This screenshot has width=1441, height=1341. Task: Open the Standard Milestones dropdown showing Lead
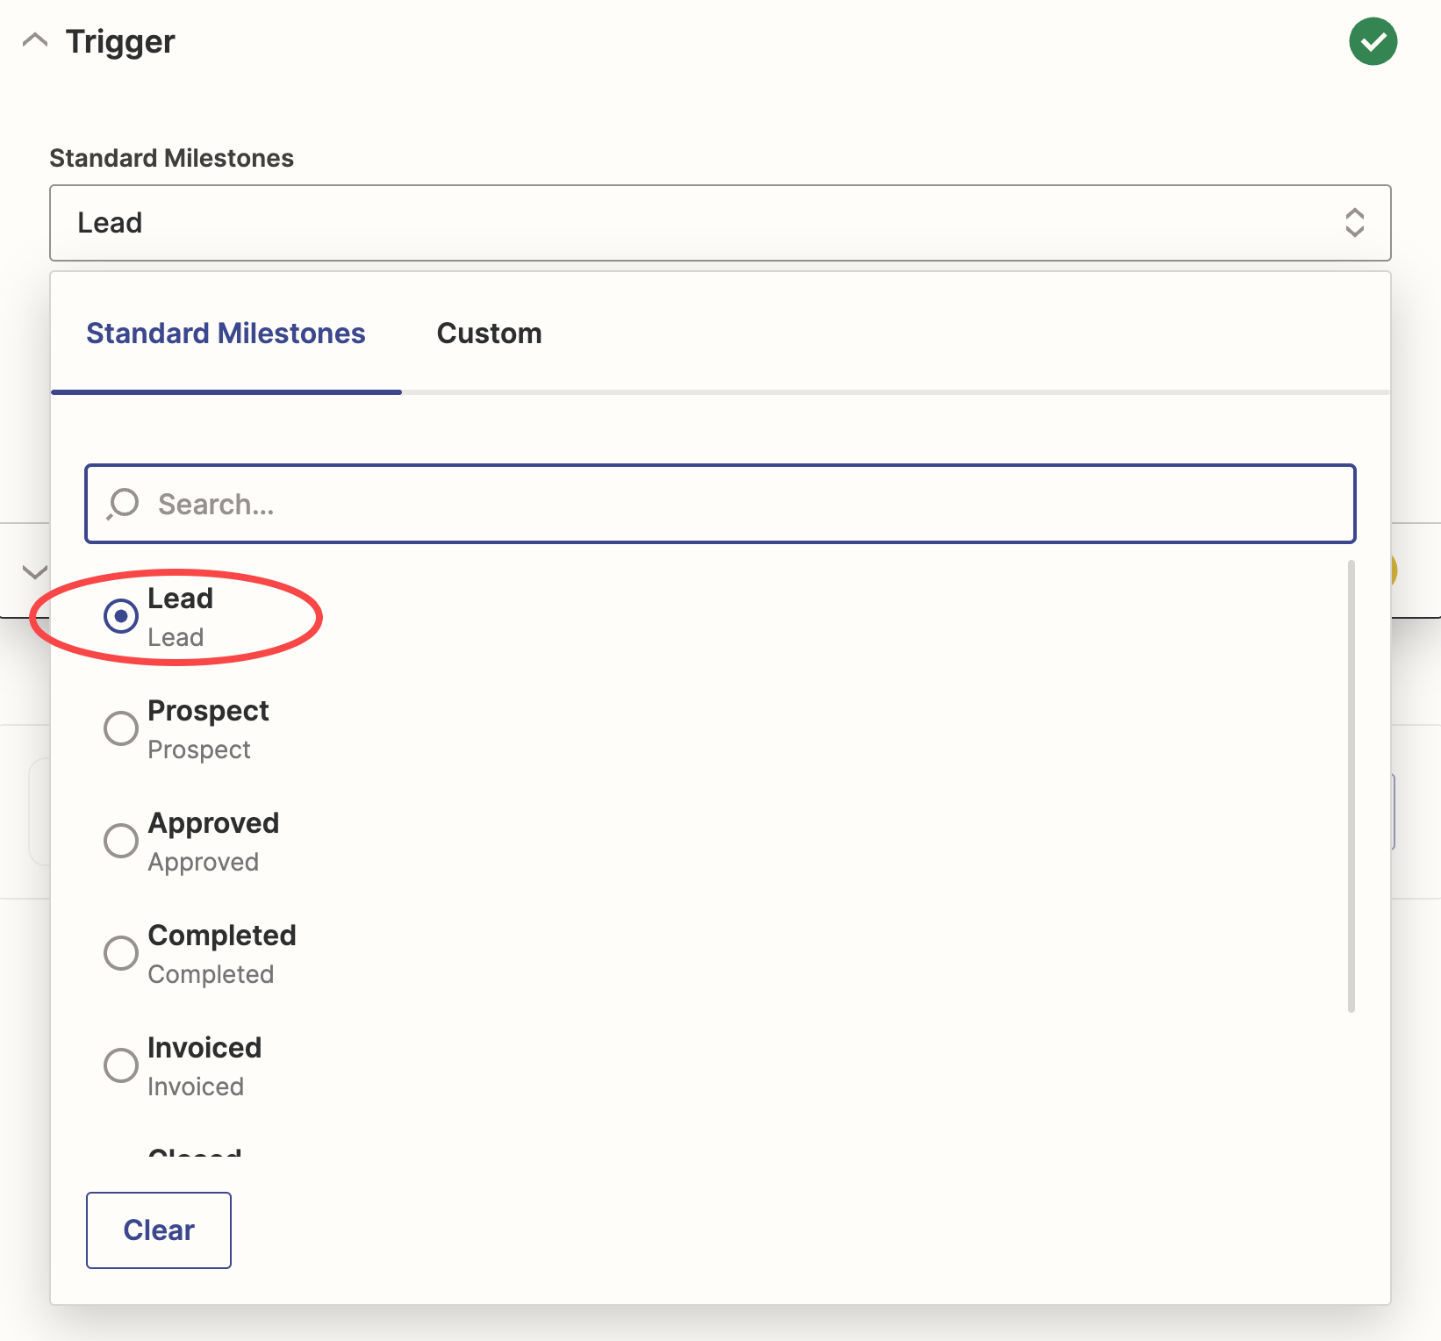click(720, 223)
